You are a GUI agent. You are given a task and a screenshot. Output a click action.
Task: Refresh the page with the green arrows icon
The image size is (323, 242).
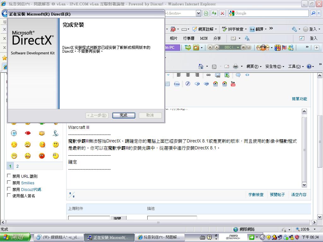[x=214, y=13]
